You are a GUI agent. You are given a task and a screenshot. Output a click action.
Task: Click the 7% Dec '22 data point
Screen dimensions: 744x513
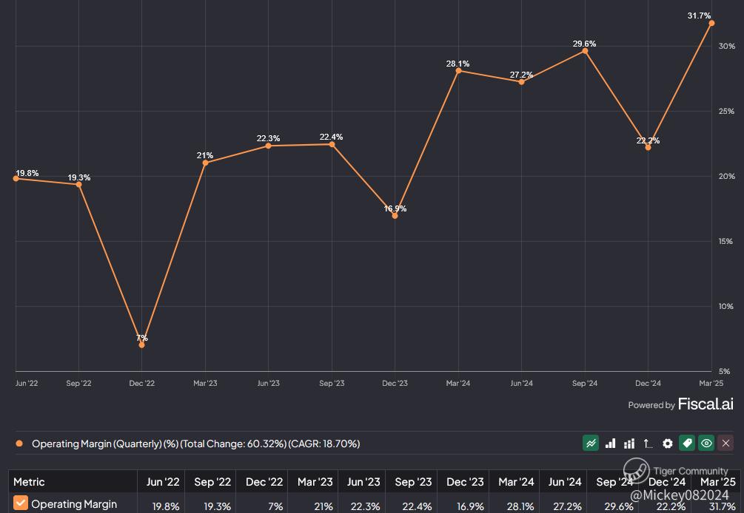142,345
